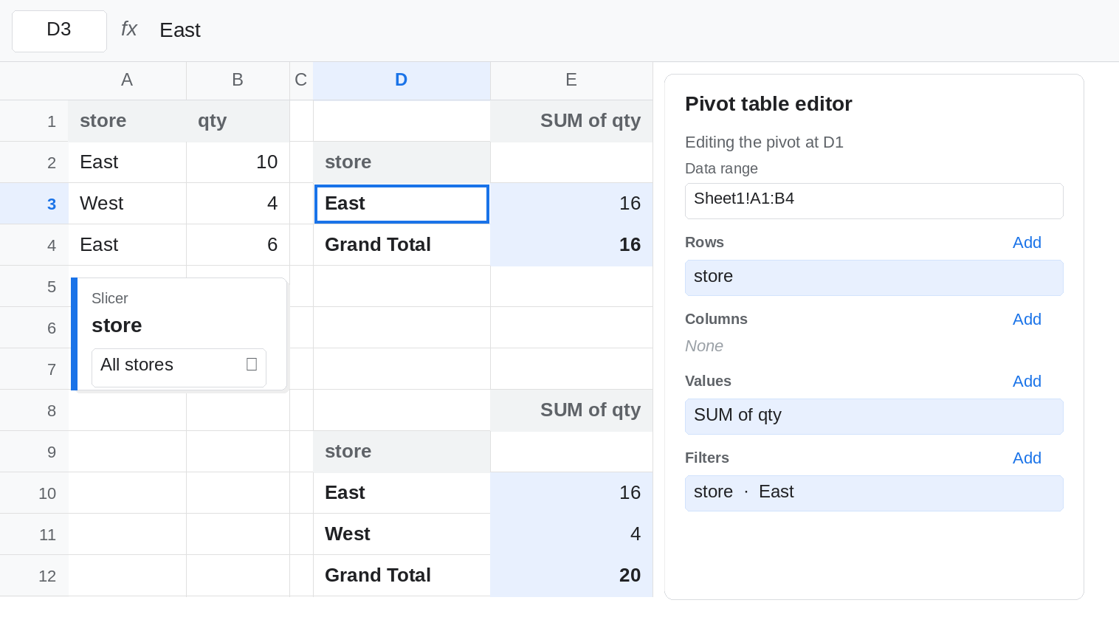The height and width of the screenshot is (617, 1119).
Task: Click cell B3 with value 4
Action: click(x=238, y=204)
